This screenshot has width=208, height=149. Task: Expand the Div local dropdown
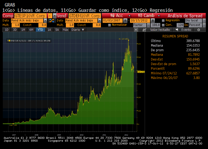pos(204,21)
